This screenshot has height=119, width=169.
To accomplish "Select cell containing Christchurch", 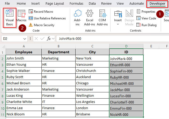I will tap(92, 71).
